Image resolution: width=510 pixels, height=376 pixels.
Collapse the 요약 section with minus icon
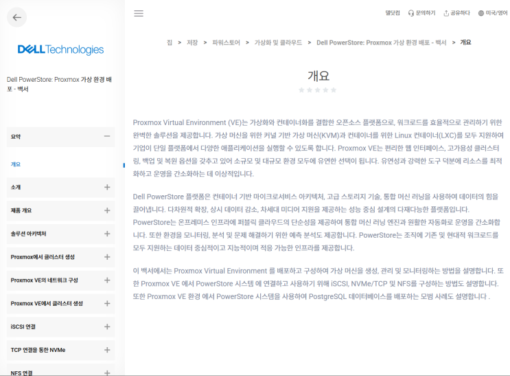pyautogui.click(x=107, y=136)
